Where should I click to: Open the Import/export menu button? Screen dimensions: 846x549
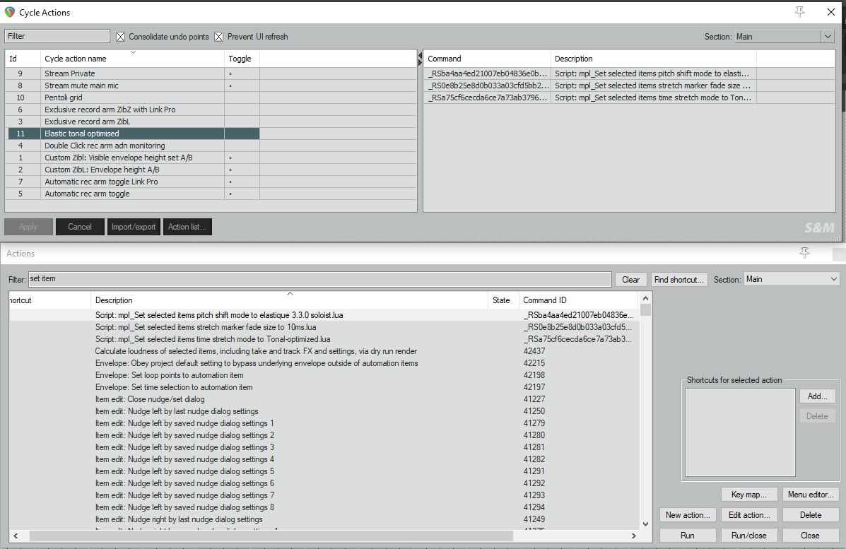point(134,227)
